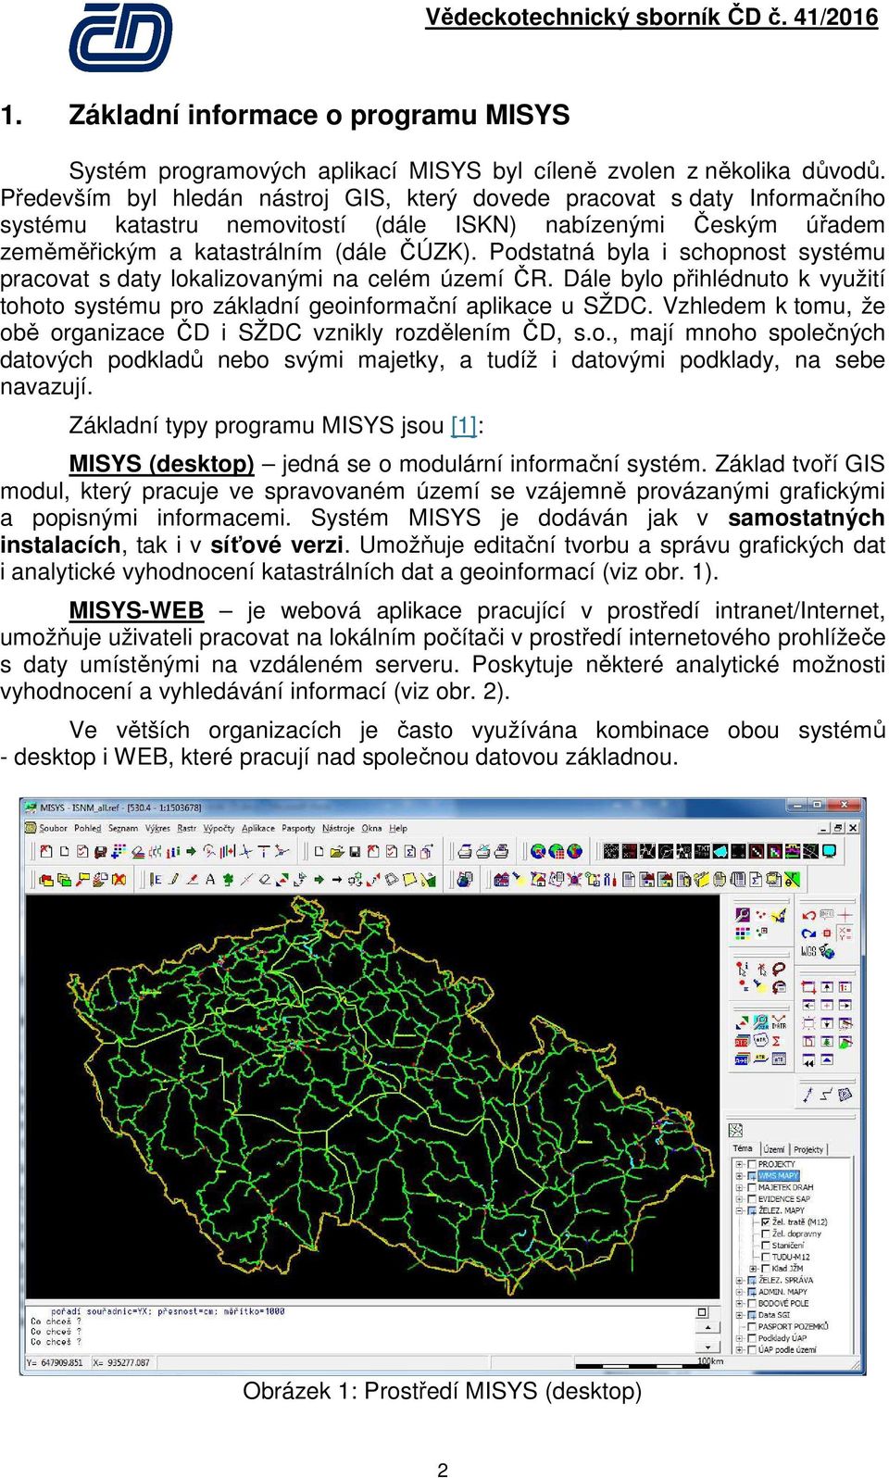This screenshot has height=1478, width=889.
Task: Open the Výkres menu
Action: (157, 828)
